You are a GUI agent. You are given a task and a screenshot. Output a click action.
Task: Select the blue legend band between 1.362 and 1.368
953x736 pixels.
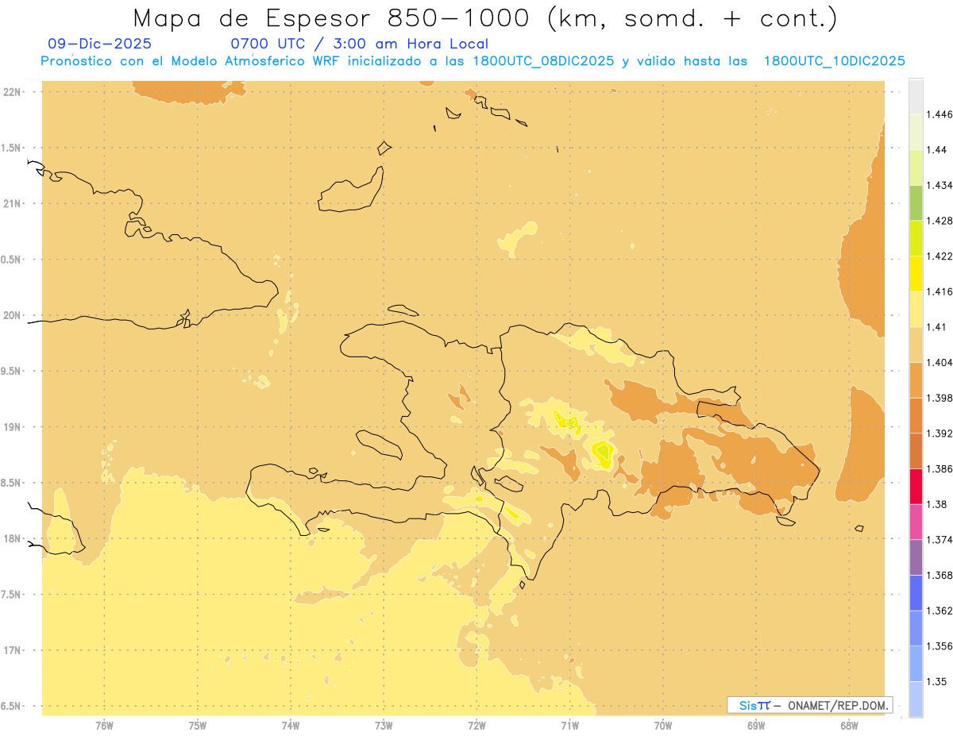tap(916, 592)
